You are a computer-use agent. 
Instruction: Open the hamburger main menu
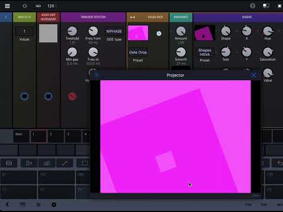click(7, 6)
